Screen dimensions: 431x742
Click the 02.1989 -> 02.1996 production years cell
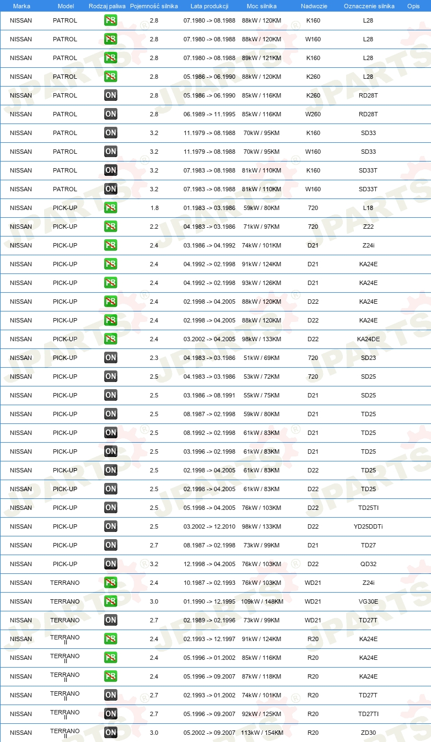209,620
